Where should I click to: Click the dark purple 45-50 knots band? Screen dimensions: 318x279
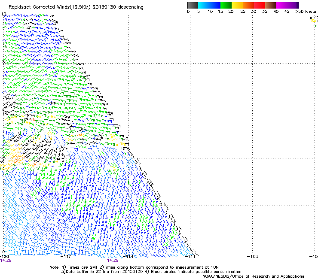point(293,5)
